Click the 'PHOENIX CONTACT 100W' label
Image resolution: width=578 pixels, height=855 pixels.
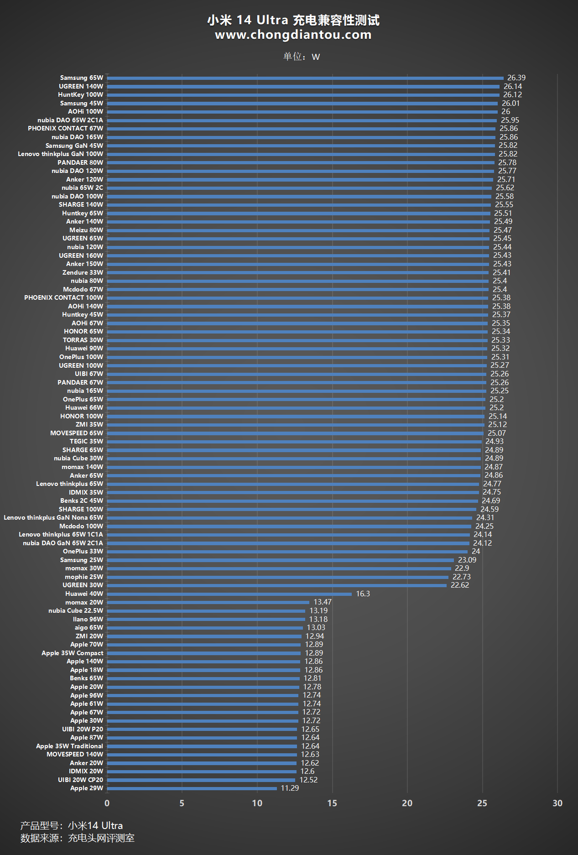click(x=63, y=297)
